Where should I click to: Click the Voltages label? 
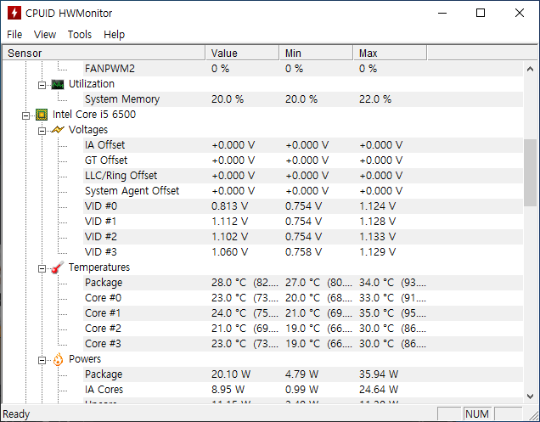88,130
